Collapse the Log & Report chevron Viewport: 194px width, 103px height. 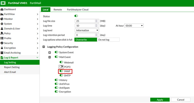coord(37,57)
